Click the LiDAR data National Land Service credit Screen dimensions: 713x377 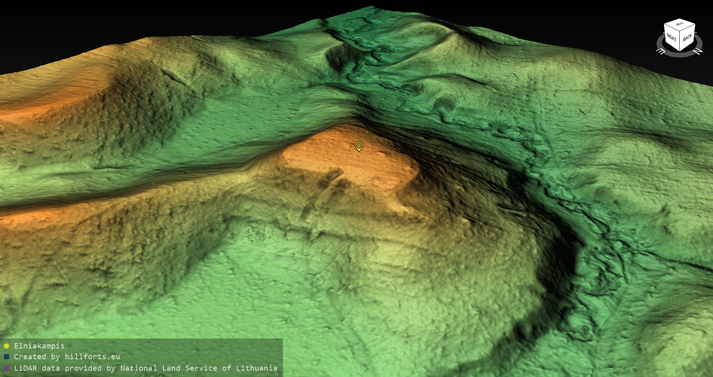tap(146, 368)
